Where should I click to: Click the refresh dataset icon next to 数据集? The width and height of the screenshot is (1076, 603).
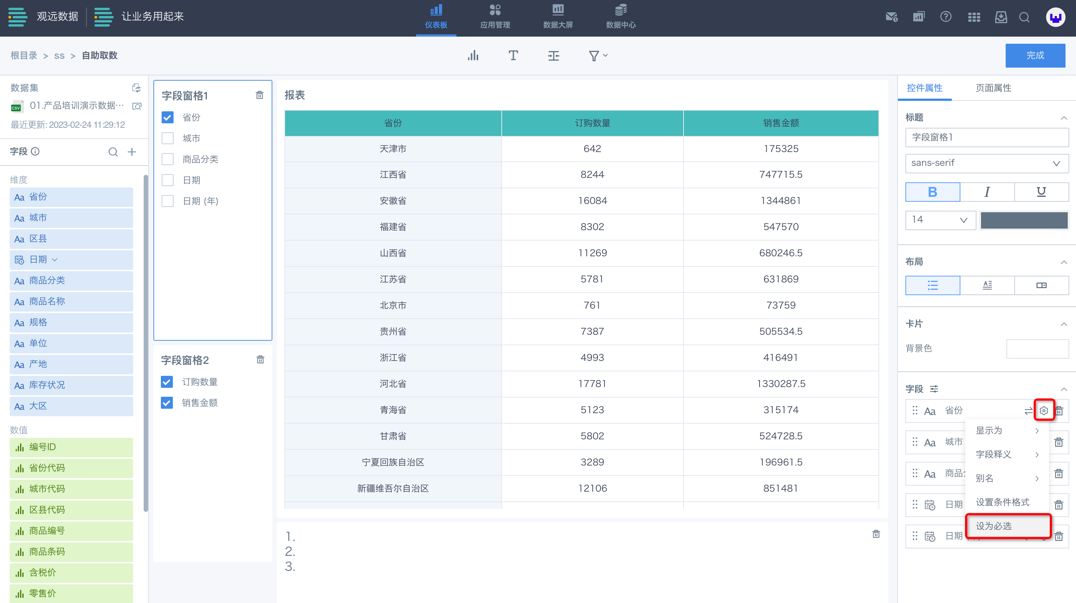pyautogui.click(x=136, y=87)
